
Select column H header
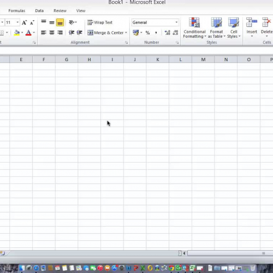(89, 60)
